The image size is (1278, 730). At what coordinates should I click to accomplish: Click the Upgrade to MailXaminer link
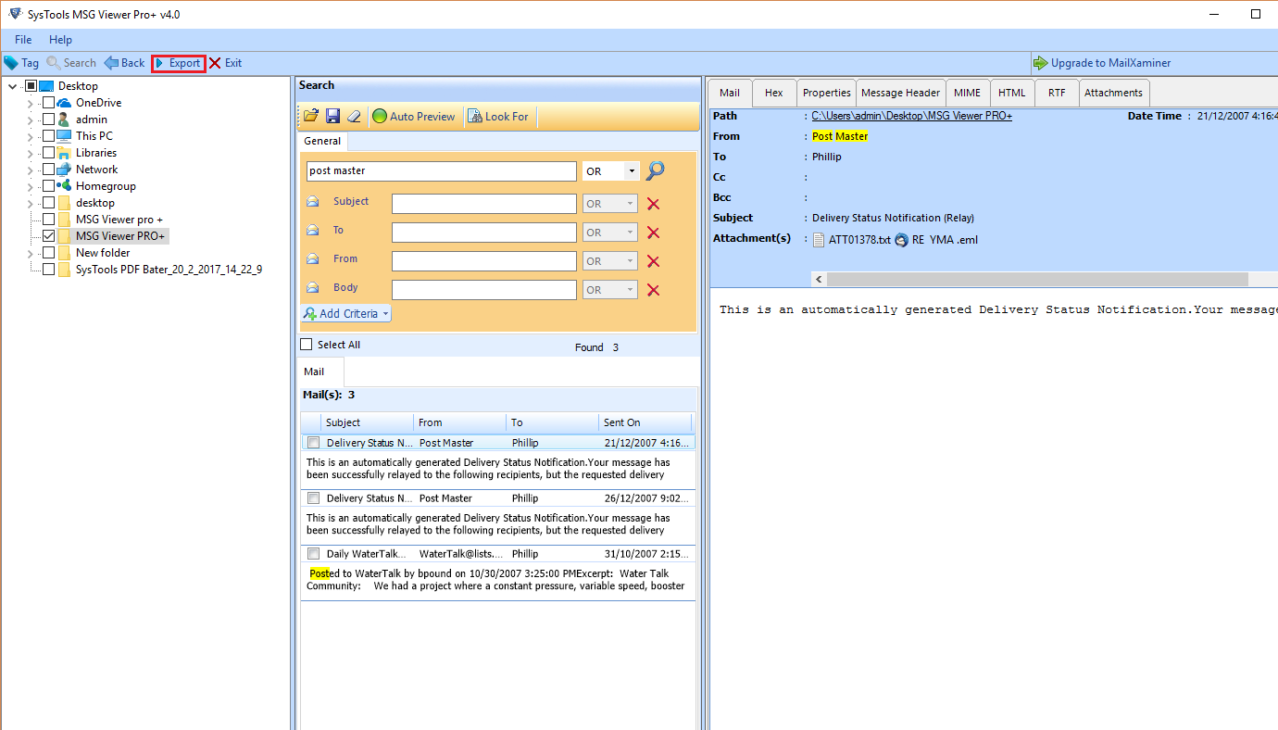[x=1110, y=63]
